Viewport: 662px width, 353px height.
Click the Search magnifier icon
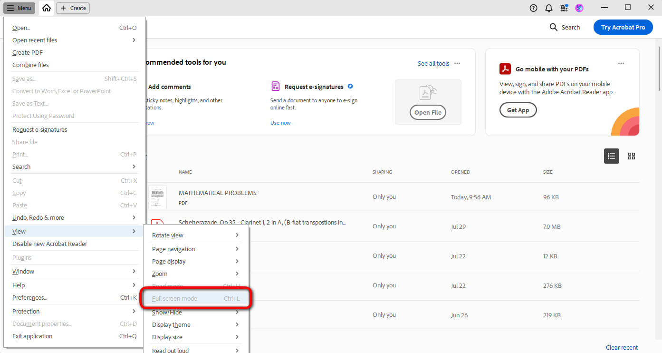point(554,28)
